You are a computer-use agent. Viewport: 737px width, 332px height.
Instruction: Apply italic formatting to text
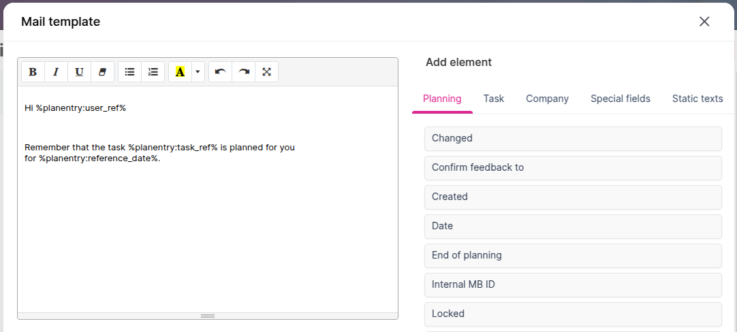pos(56,72)
